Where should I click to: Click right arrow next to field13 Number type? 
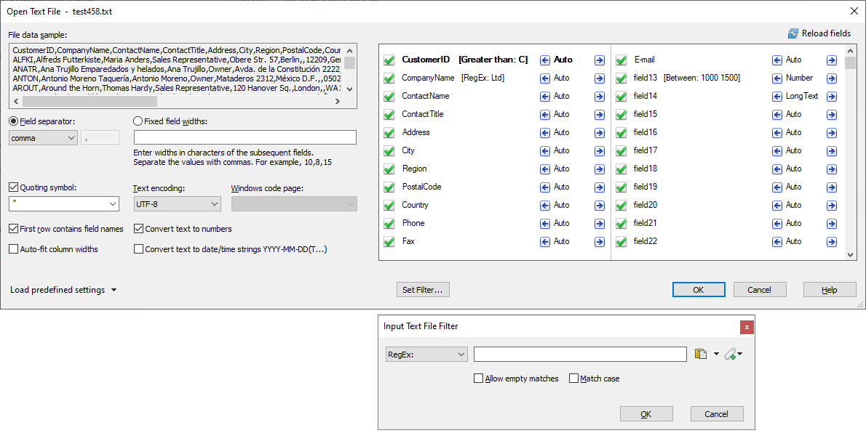coord(832,78)
